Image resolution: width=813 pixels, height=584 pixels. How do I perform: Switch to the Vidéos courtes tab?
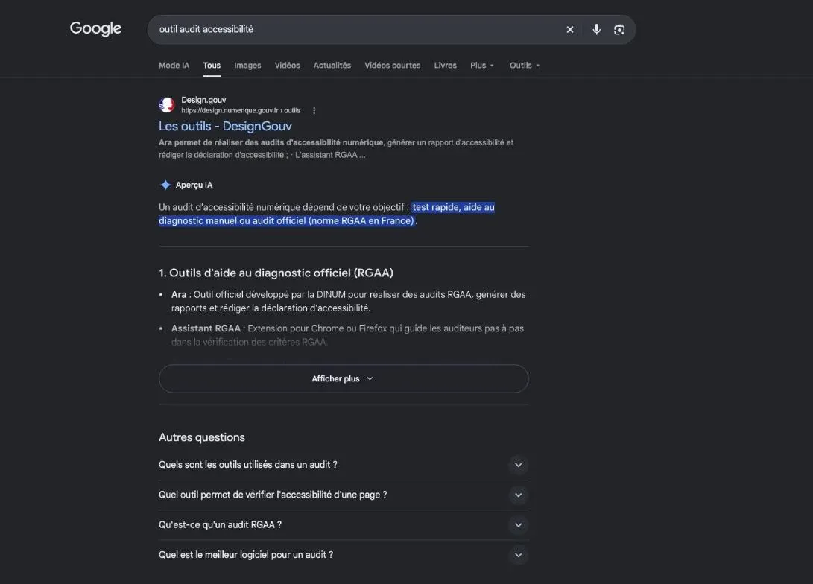(x=393, y=66)
